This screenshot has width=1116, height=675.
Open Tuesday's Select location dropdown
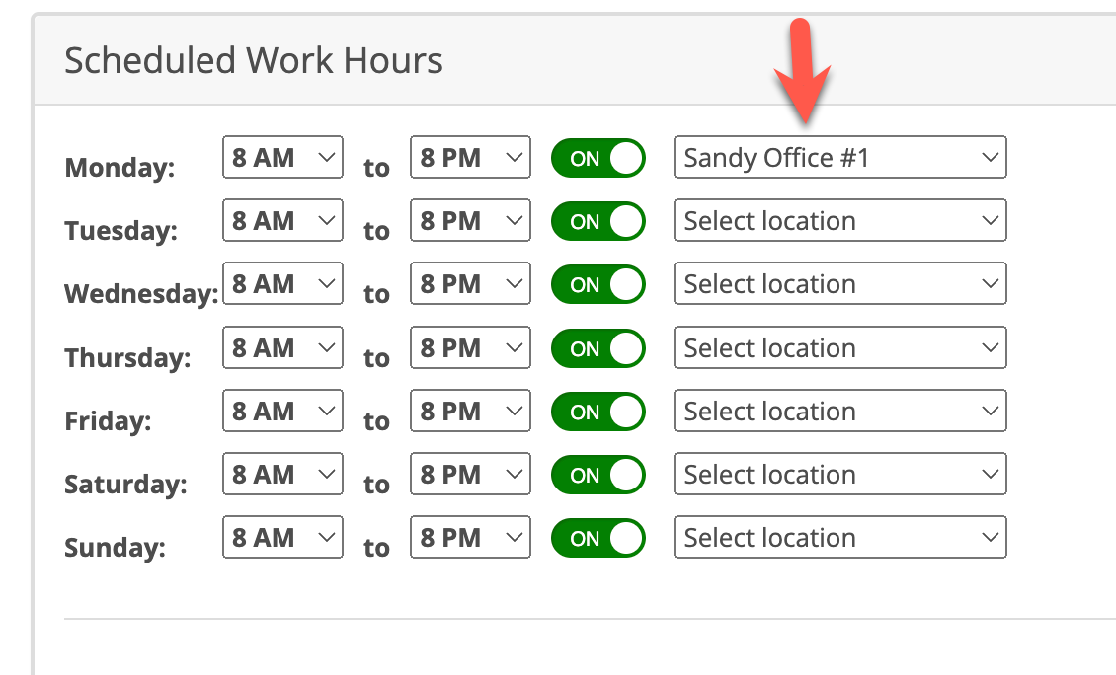pyautogui.click(x=839, y=220)
